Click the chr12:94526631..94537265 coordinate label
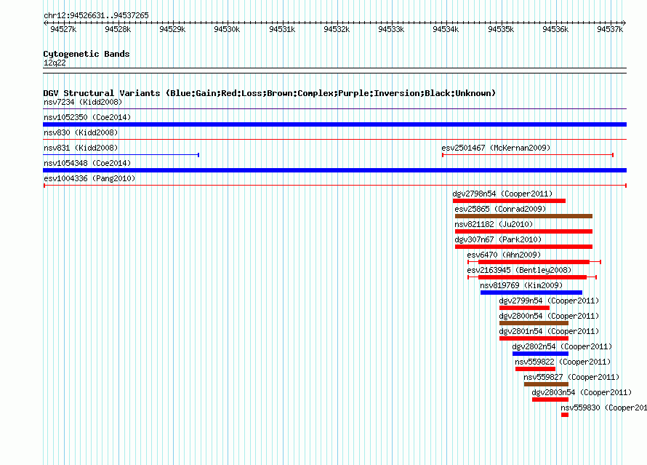The image size is (647, 465). (x=96, y=15)
